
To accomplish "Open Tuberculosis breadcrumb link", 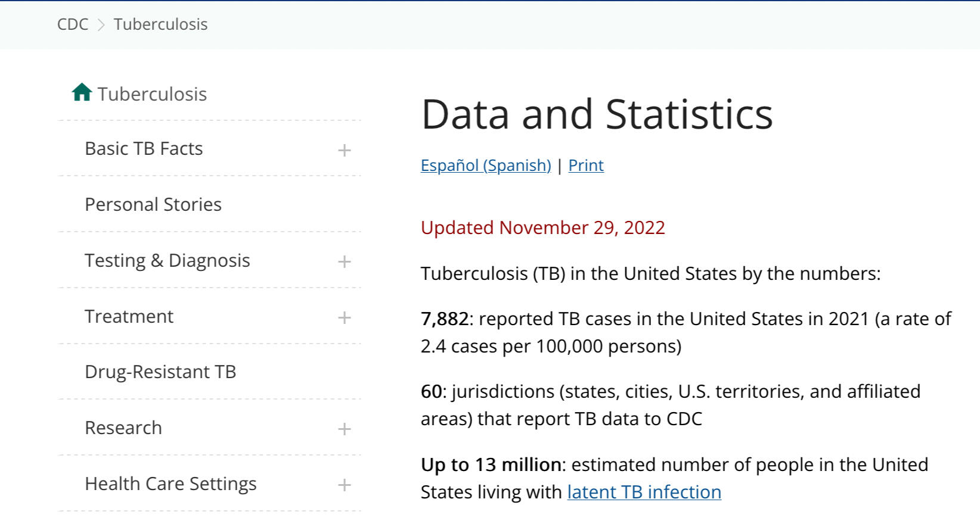I will [160, 24].
